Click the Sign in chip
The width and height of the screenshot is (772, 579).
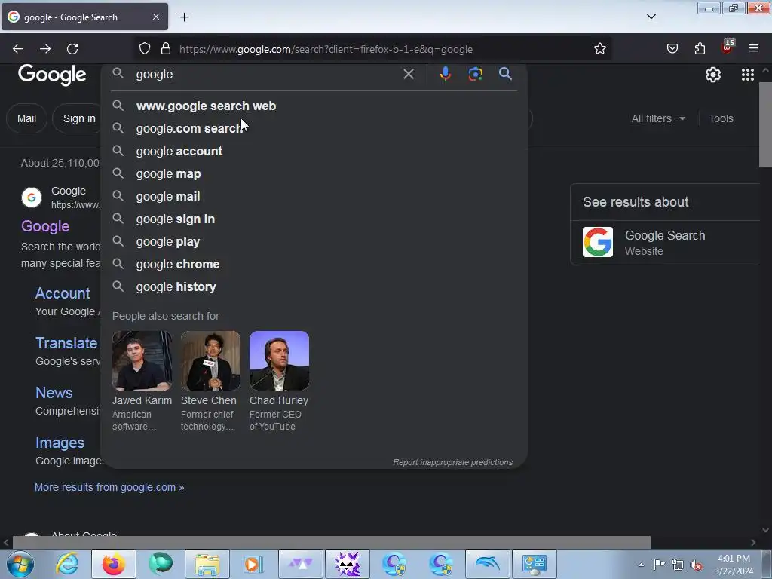tap(79, 118)
